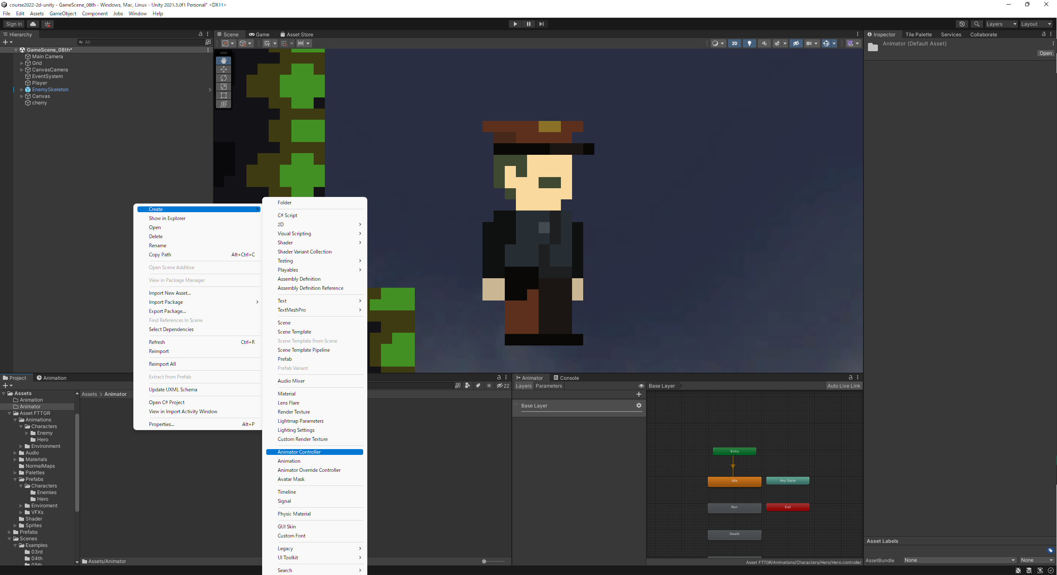This screenshot has height=575, width=1057.
Task: Open the Layers dropdown in top toolbar
Action: point(1001,24)
